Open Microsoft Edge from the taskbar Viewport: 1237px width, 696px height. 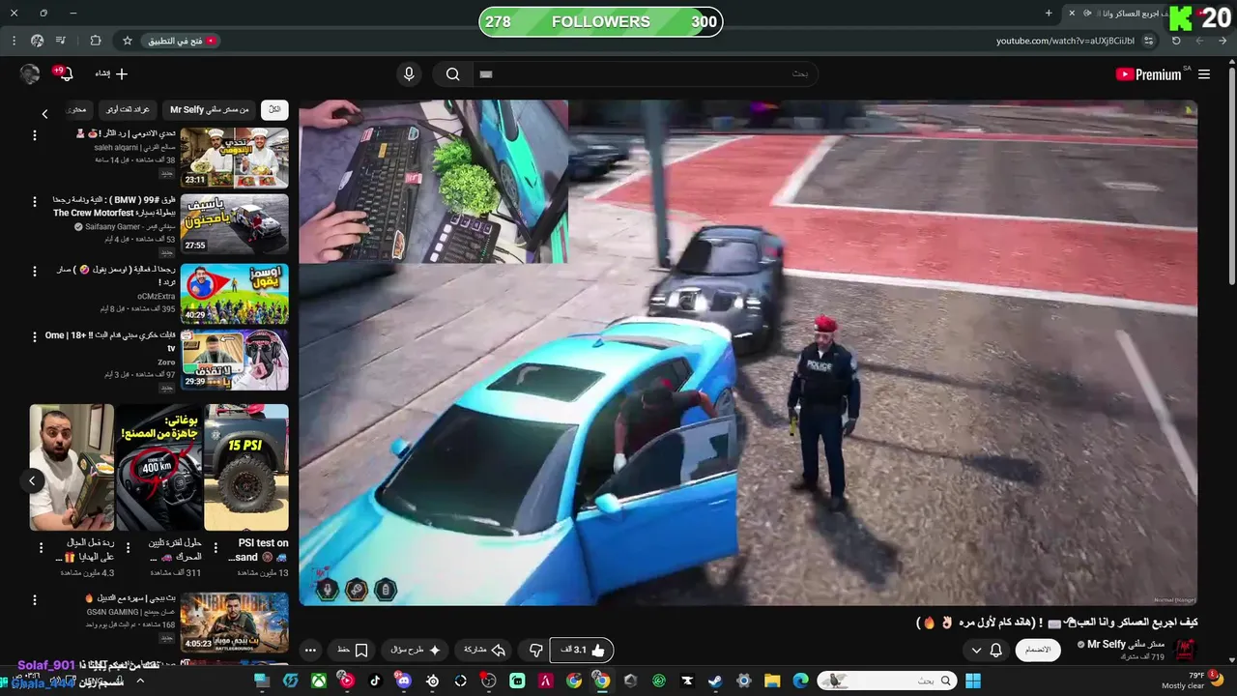(x=800, y=681)
